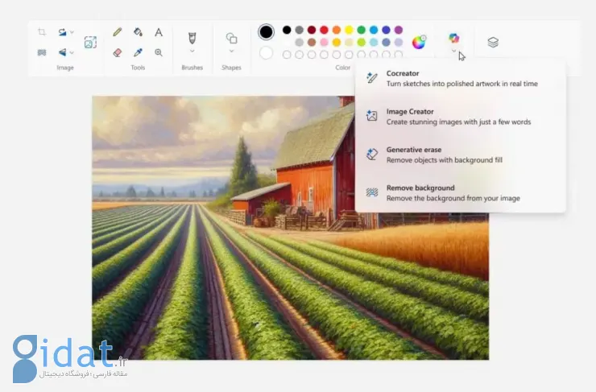Click the Remove background menu icon
This screenshot has width=596, height=392.
[372, 192]
